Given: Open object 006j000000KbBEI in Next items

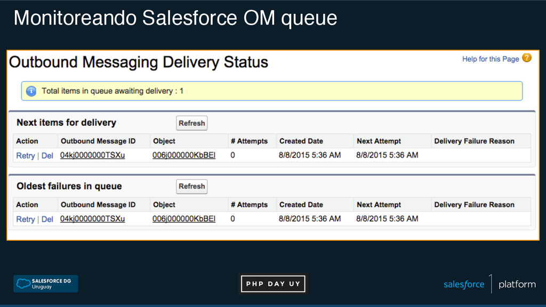Looking at the screenshot, I should (x=184, y=155).
